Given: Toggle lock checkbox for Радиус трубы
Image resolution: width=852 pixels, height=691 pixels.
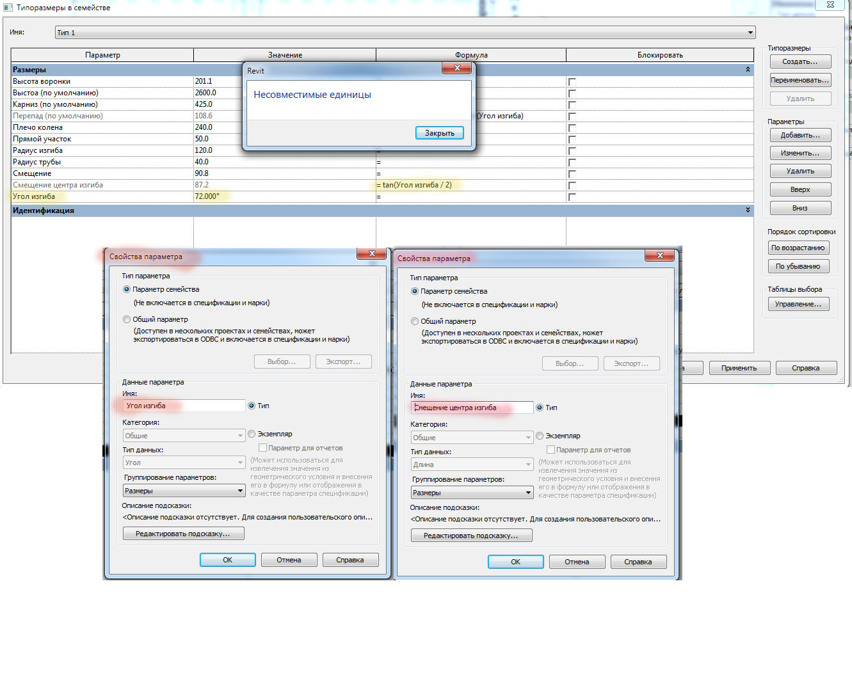Looking at the screenshot, I should 572,163.
